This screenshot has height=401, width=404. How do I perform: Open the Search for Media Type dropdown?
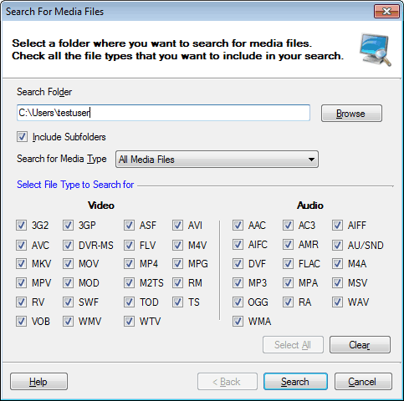point(217,160)
